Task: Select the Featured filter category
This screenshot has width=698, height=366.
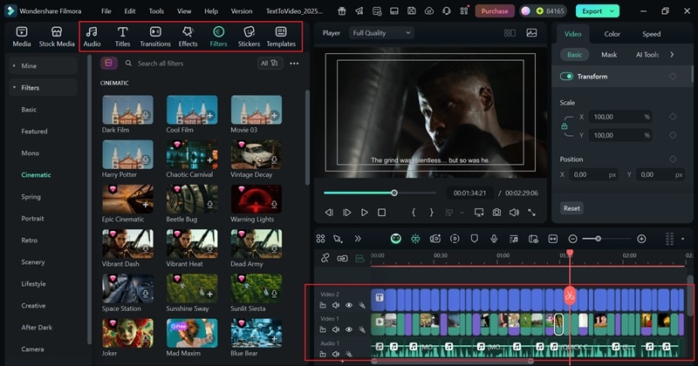Action: (x=34, y=132)
